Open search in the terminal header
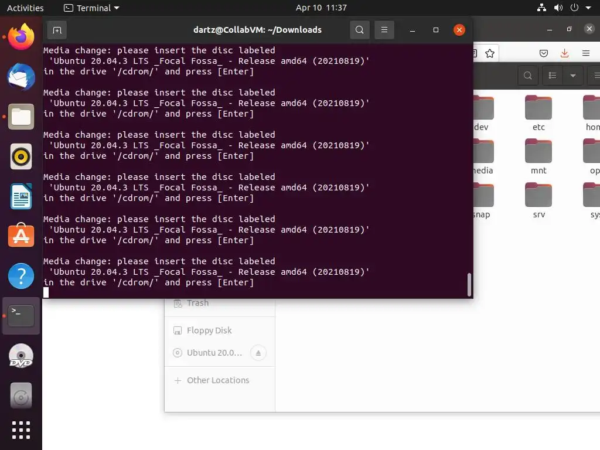600x450 pixels. (x=359, y=30)
